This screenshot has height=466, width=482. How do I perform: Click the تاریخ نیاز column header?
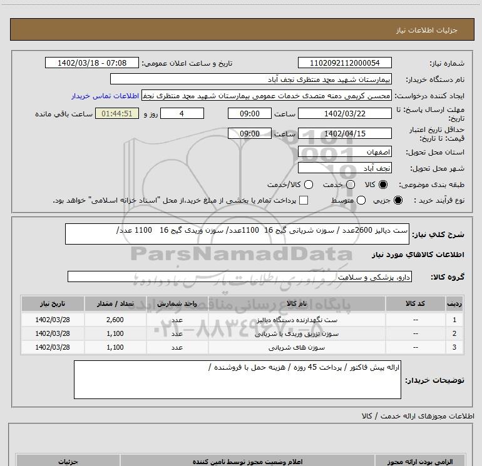coord(53,303)
